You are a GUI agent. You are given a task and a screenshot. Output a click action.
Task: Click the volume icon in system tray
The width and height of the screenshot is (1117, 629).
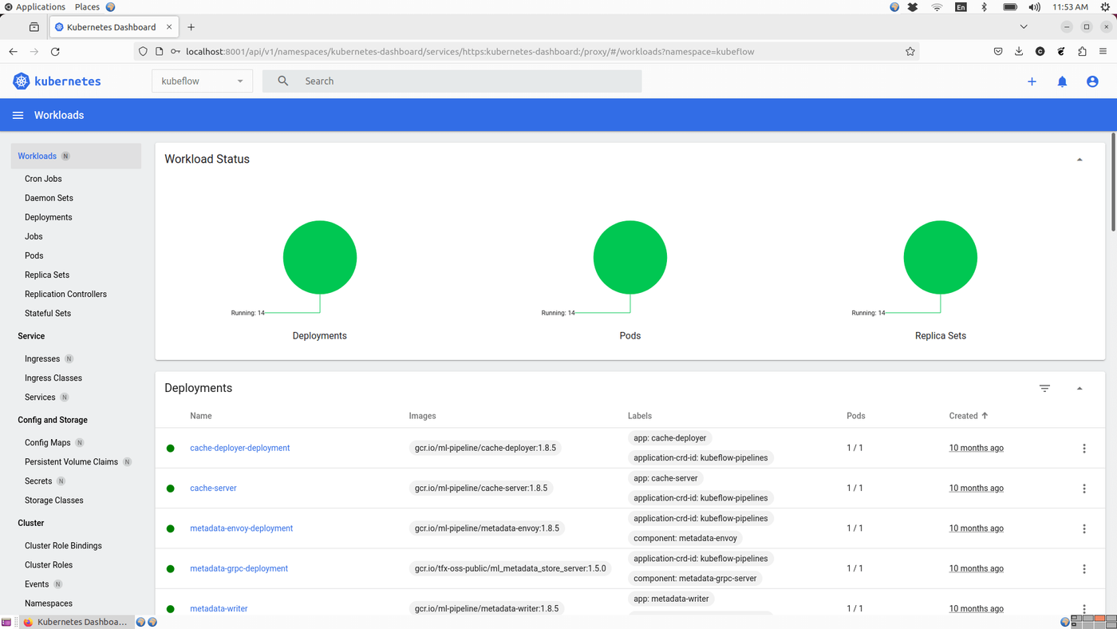pos(1035,7)
